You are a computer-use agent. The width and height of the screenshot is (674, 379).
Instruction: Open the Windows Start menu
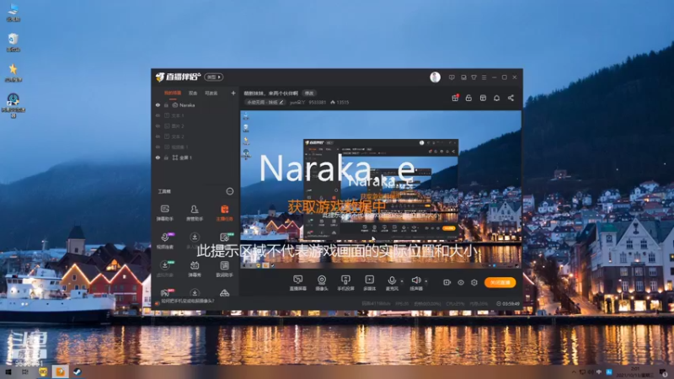[x=8, y=372]
